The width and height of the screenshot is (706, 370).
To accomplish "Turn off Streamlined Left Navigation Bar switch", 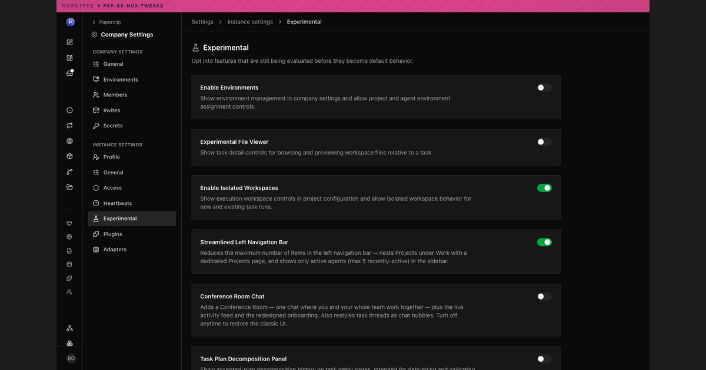I will click(544, 242).
